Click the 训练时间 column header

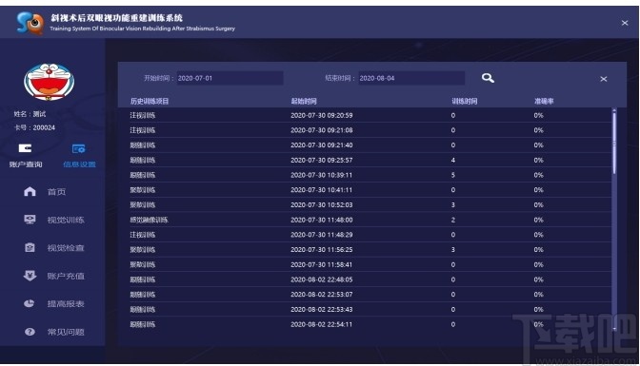(x=465, y=101)
